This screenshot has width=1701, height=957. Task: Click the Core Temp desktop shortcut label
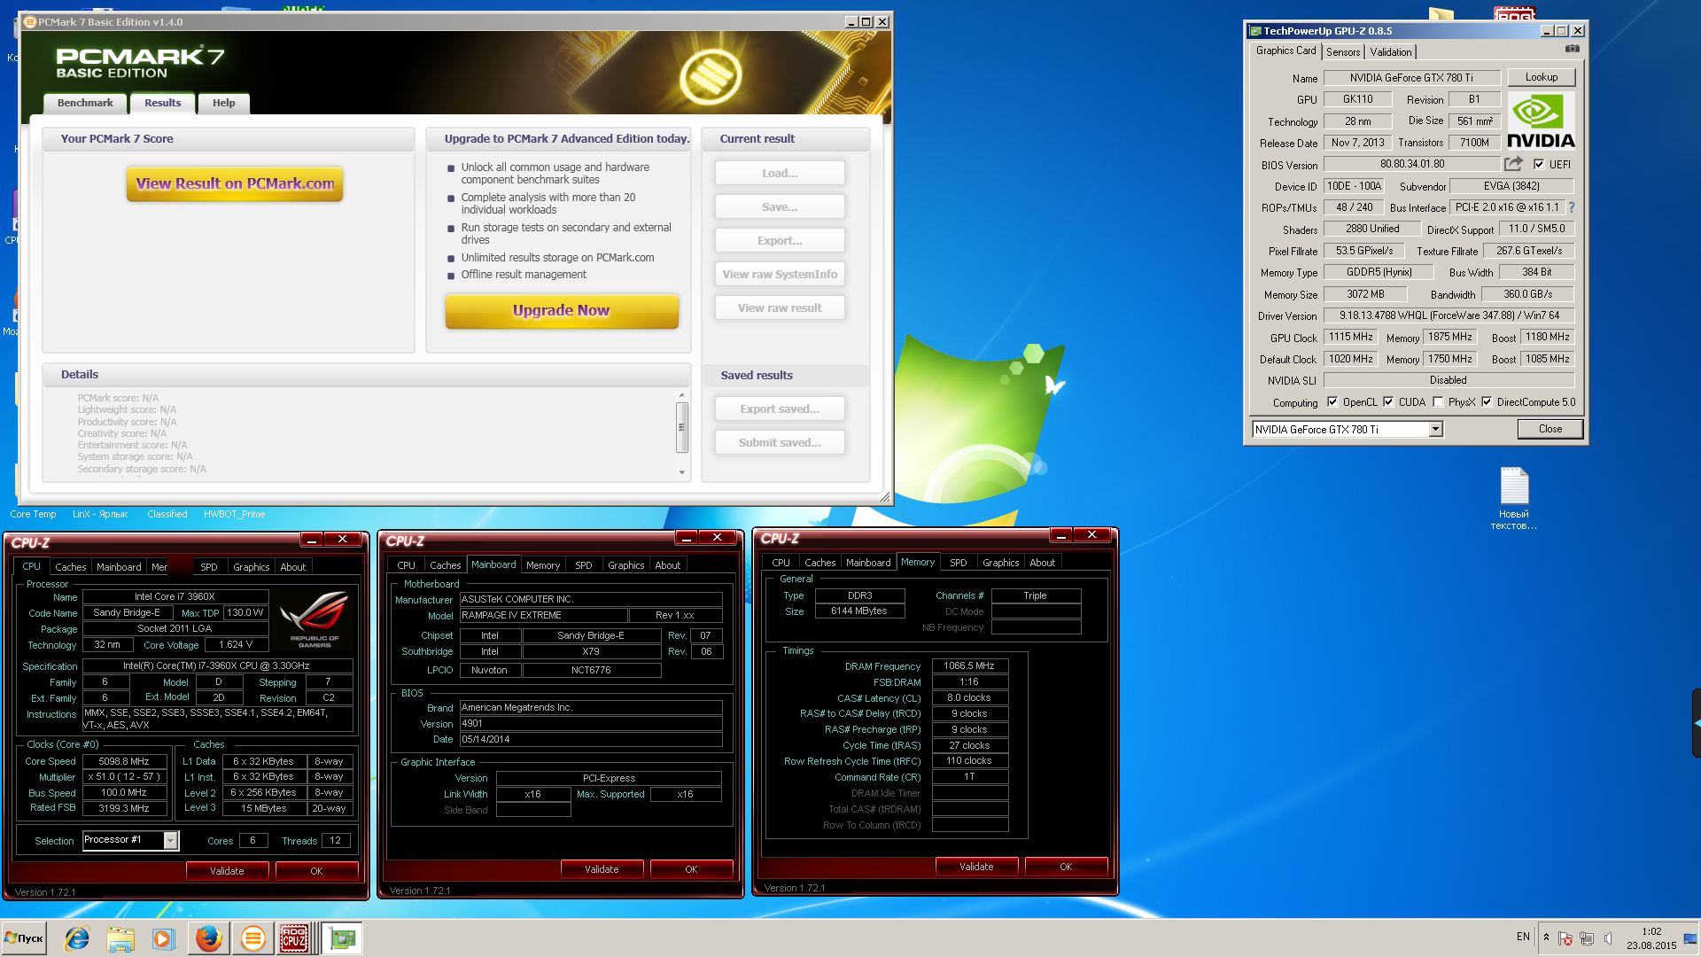(x=33, y=514)
